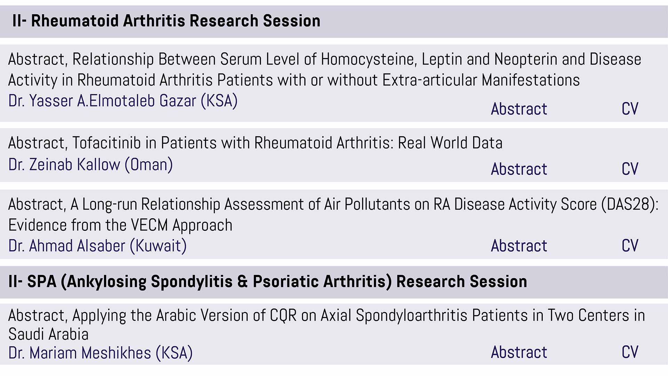
Task: Open Abstract link for Dr. Mariam Meshikhes
Action: pyautogui.click(x=519, y=352)
